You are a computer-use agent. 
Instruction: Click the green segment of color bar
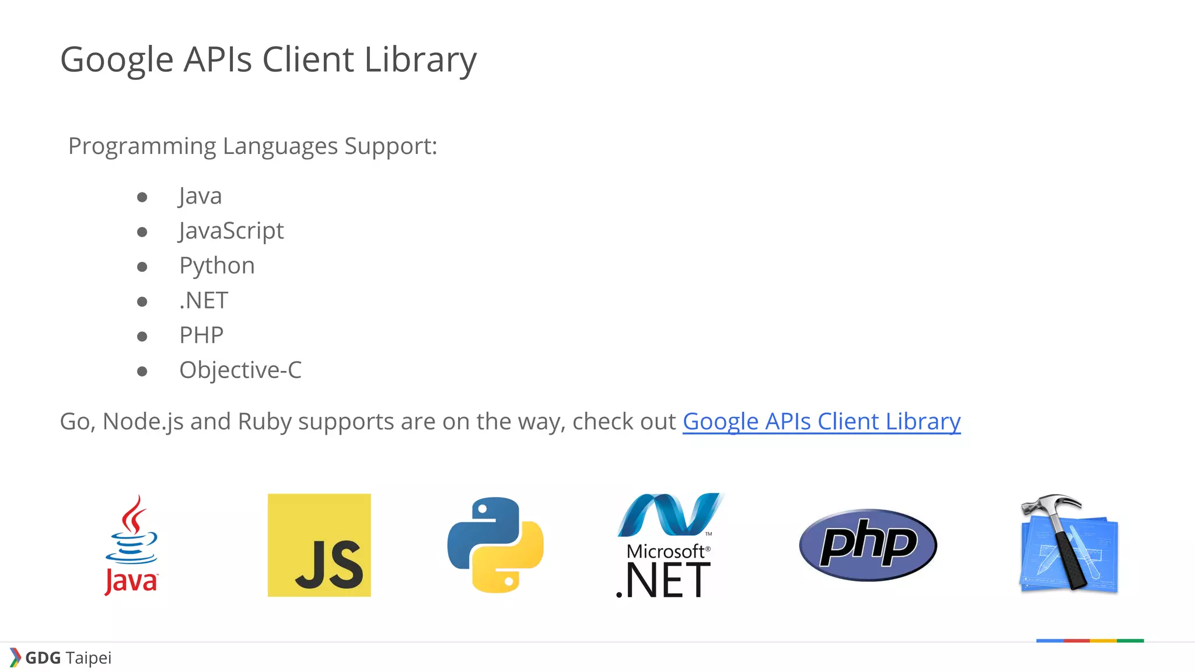(x=1130, y=640)
